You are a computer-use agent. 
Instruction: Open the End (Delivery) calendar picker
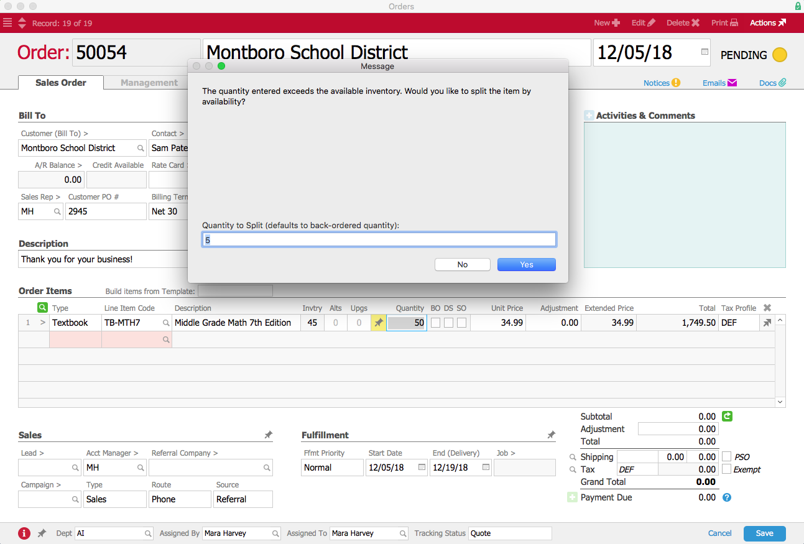click(x=486, y=468)
